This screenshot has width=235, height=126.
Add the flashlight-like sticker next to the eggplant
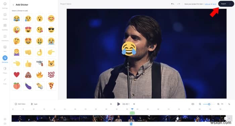40,86
